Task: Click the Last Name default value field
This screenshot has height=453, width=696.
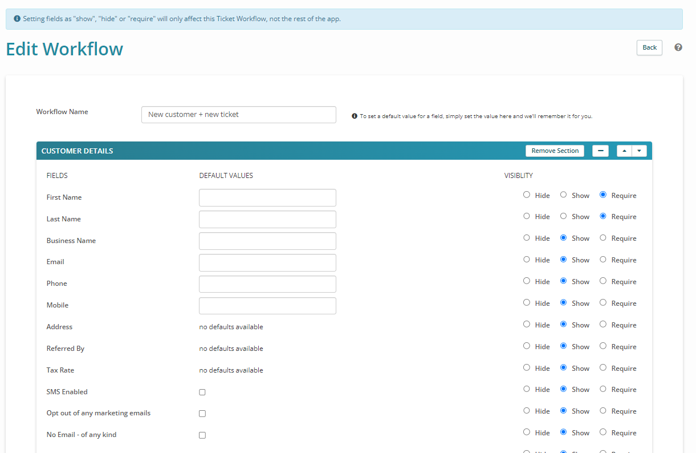Action: coord(267,219)
